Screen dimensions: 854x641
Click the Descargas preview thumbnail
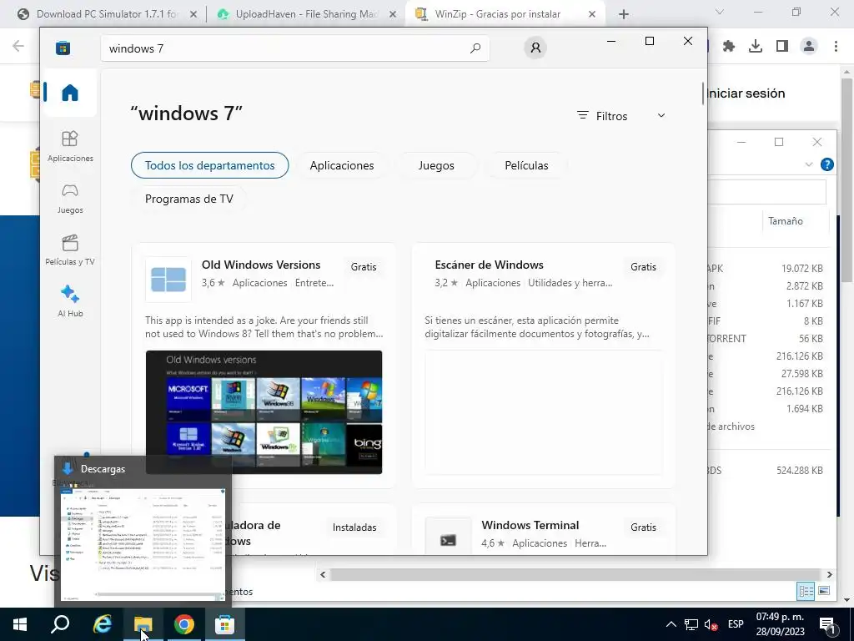143,544
